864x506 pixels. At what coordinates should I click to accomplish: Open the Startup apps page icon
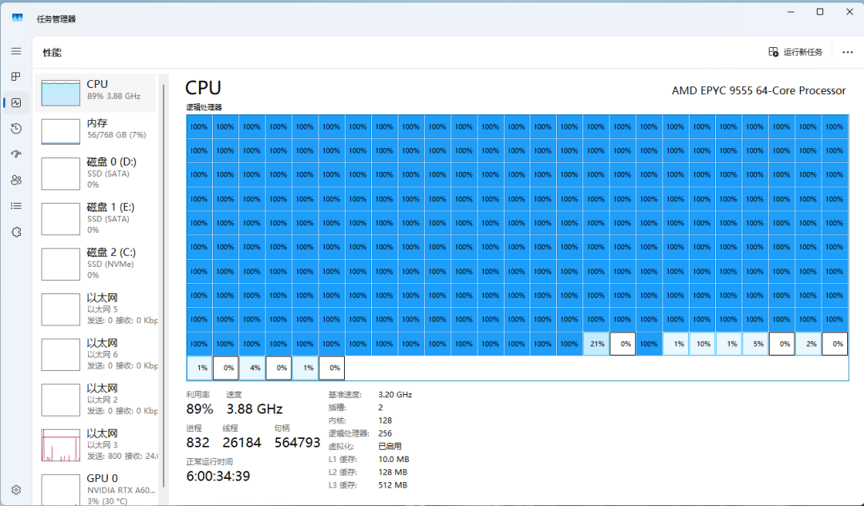pos(16,154)
